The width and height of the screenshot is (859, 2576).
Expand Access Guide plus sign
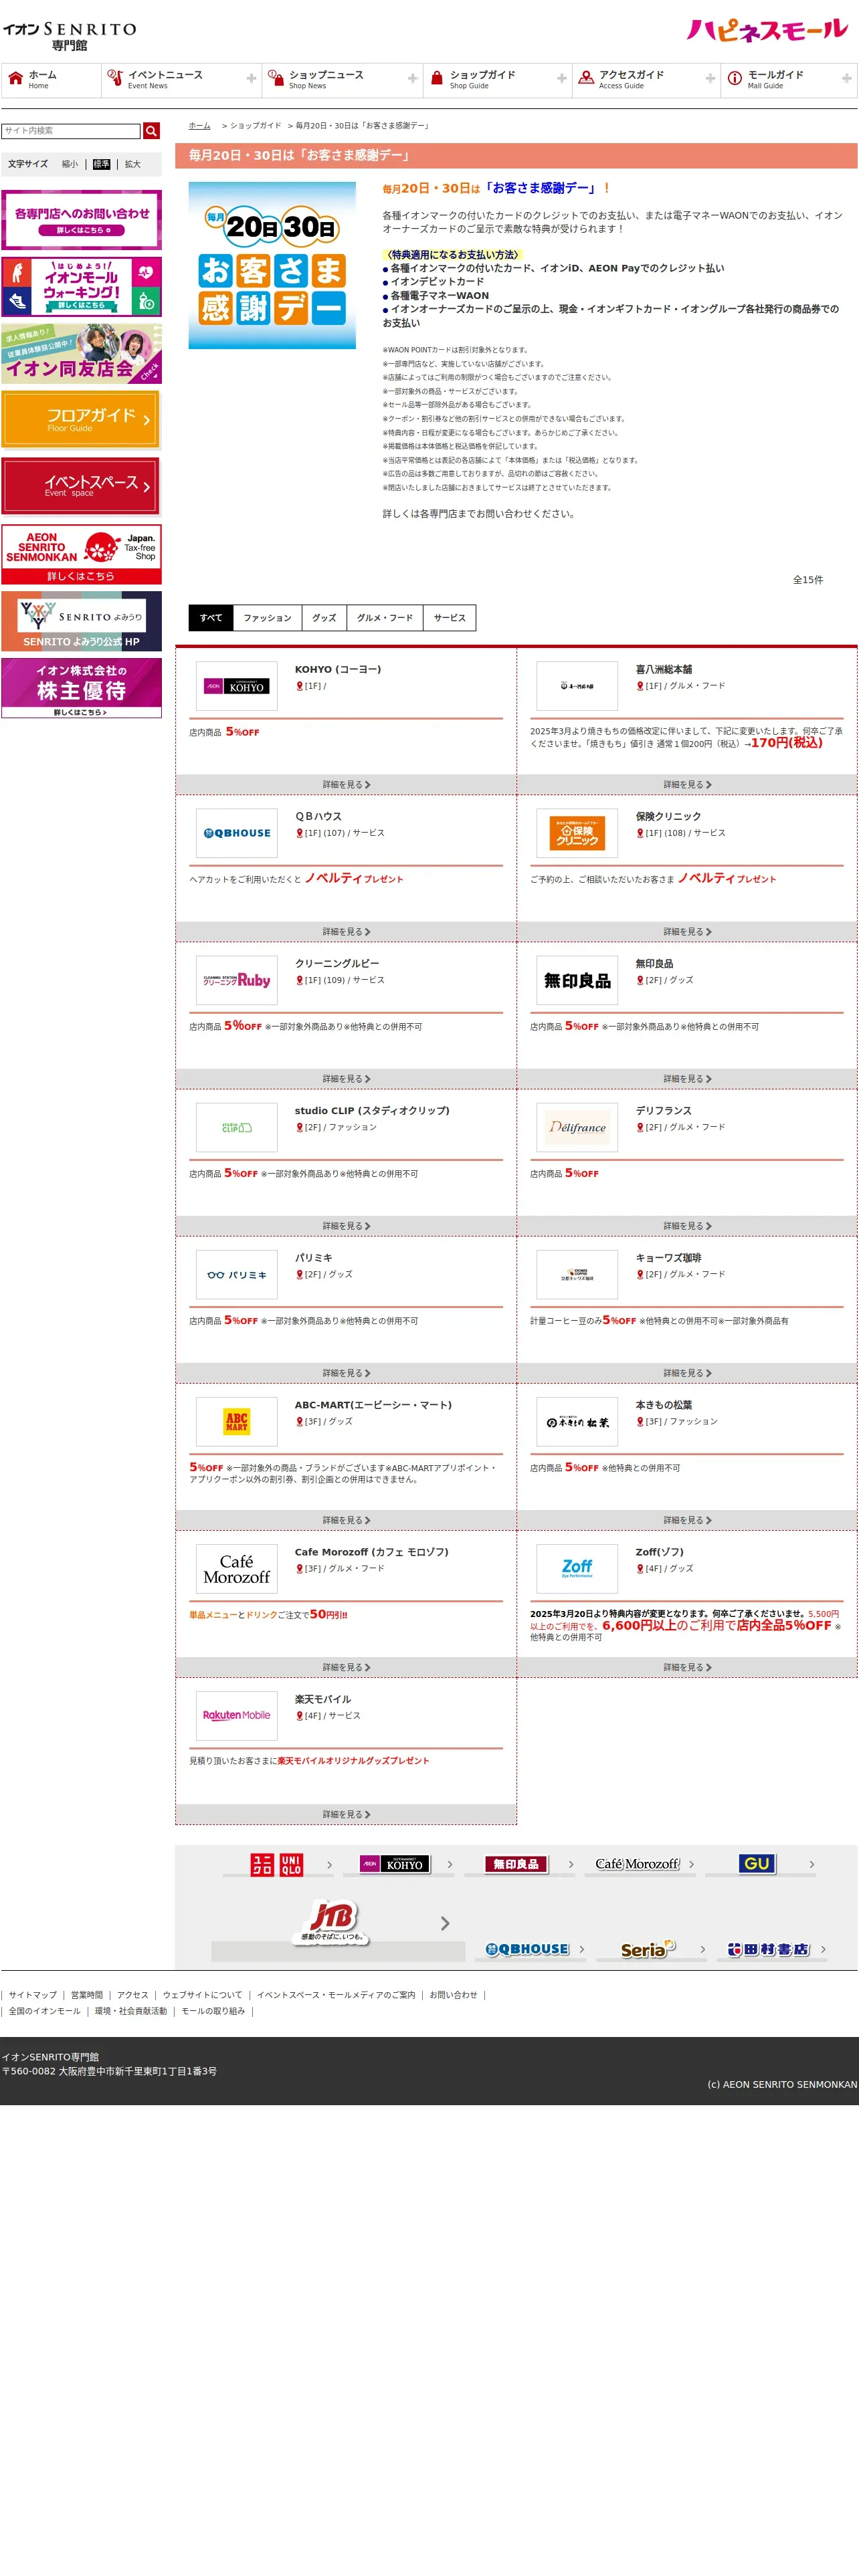pos(710,79)
